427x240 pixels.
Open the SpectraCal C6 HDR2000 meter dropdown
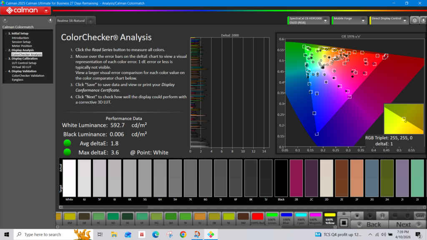click(x=325, y=20)
